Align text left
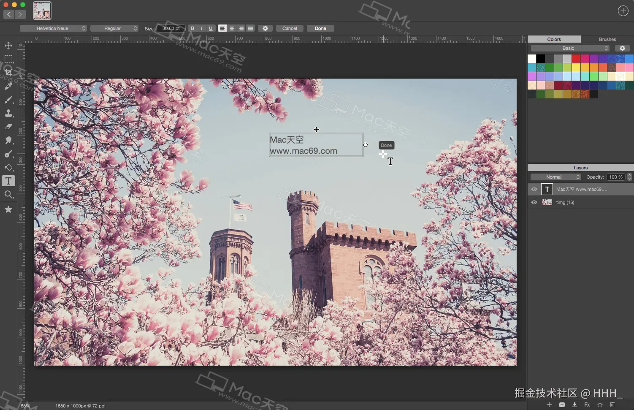Image resolution: width=634 pixels, height=410 pixels. (x=222, y=28)
